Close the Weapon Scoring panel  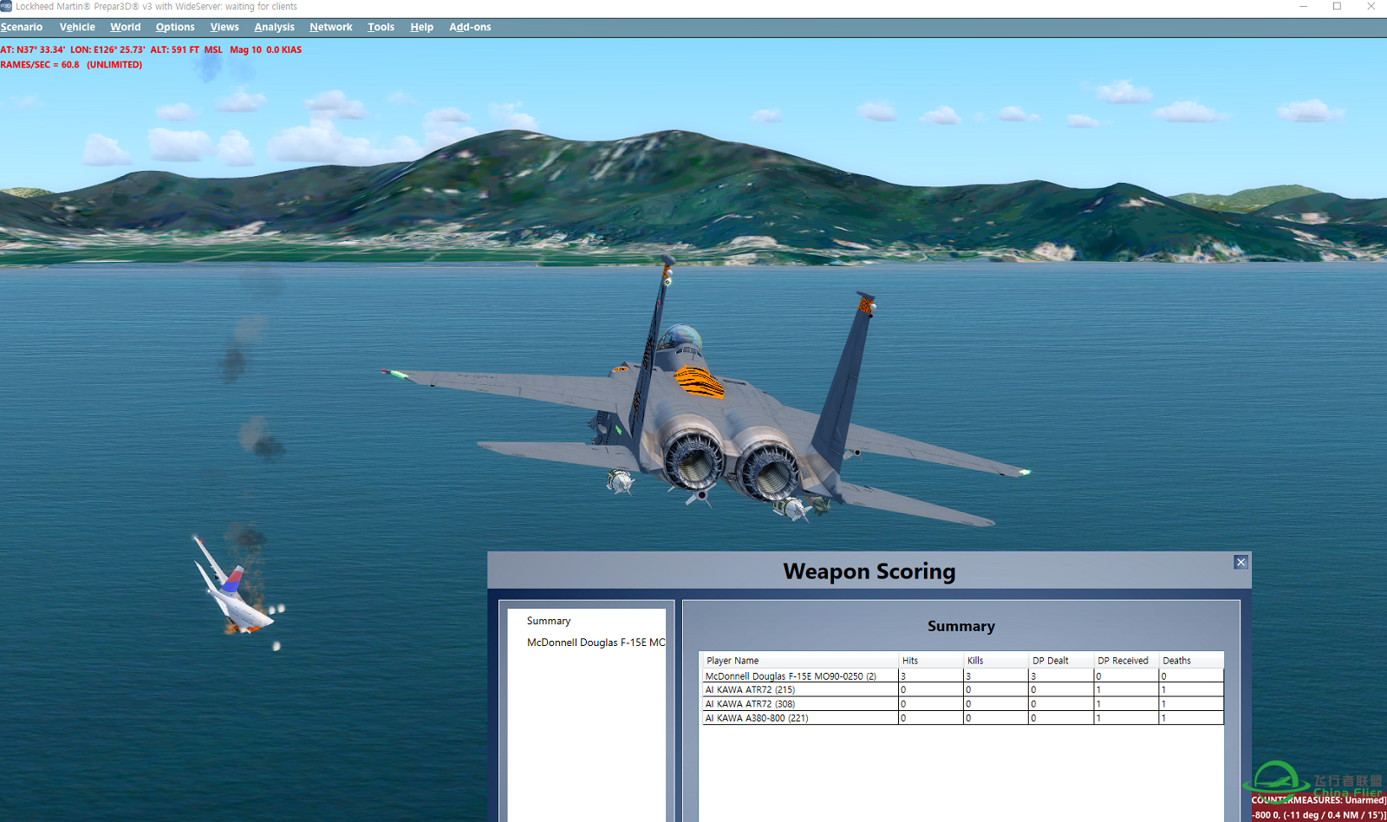click(1240, 562)
